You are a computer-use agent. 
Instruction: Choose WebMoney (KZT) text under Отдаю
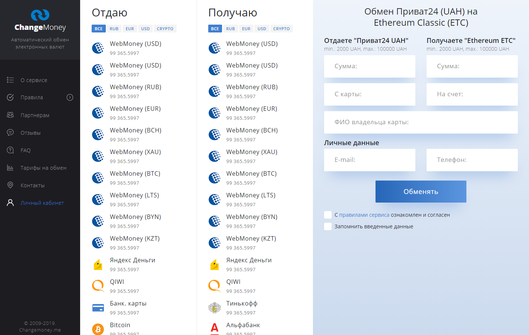pyautogui.click(x=135, y=239)
